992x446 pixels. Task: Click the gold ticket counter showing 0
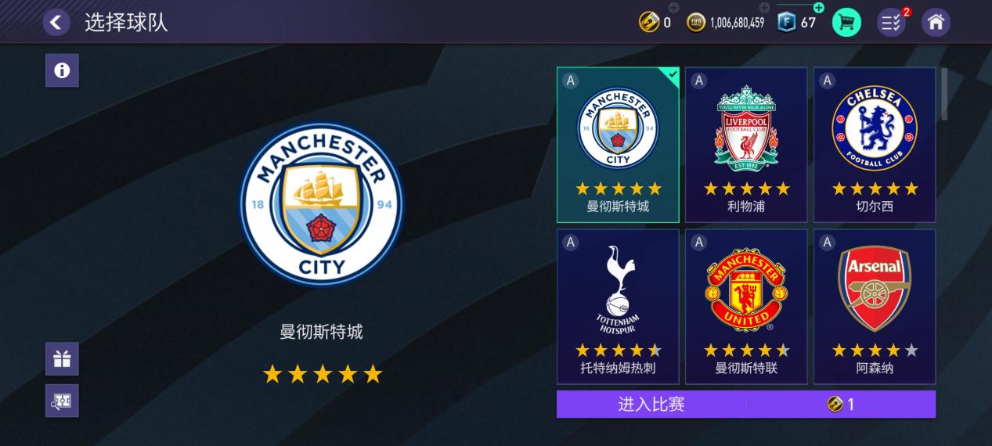coord(655,23)
